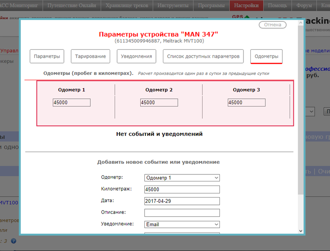Open the Тарирование tab
330x251 pixels.
[90, 56]
